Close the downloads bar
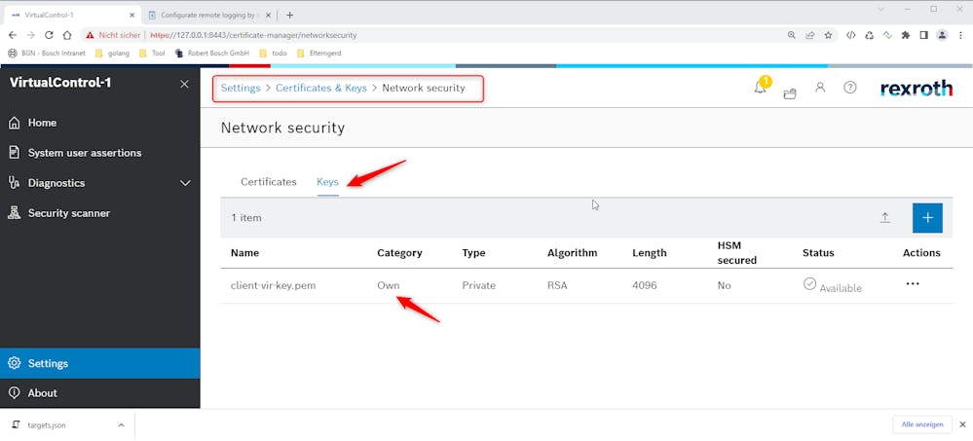This screenshot has height=441, width=973. 962,424
